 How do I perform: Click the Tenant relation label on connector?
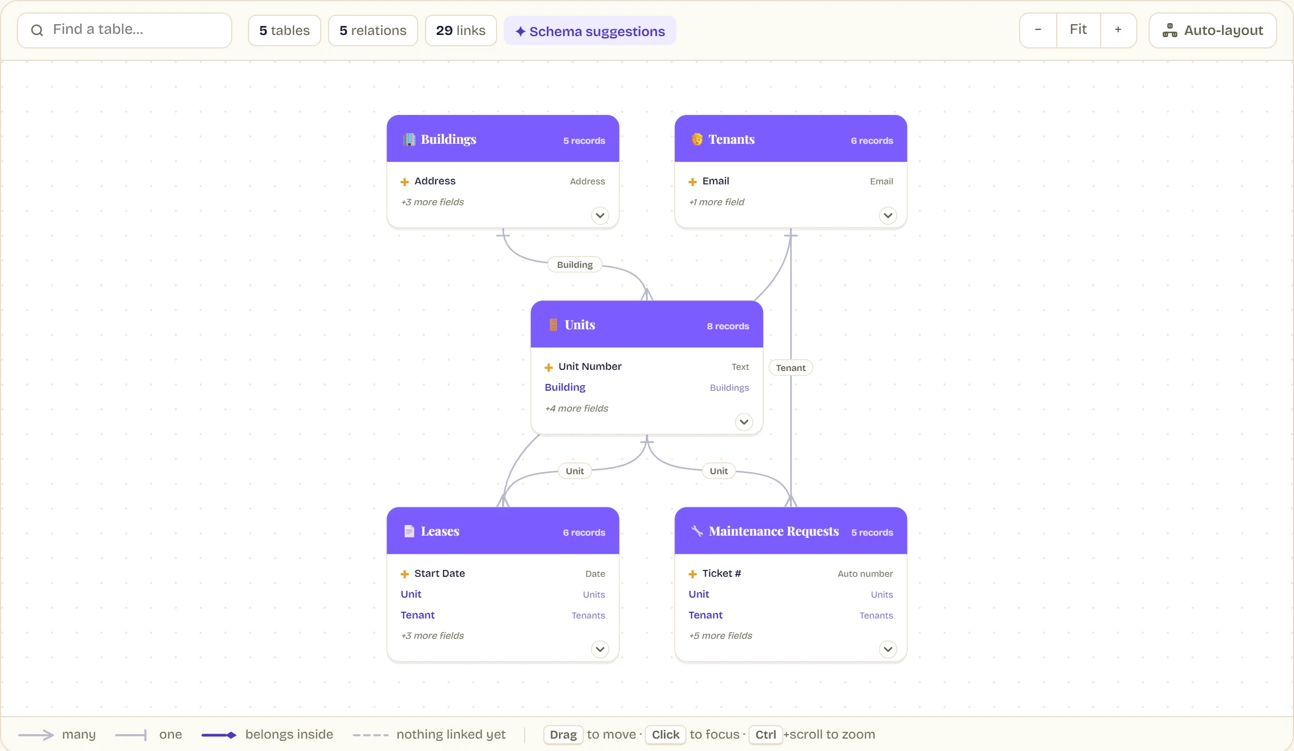click(791, 368)
